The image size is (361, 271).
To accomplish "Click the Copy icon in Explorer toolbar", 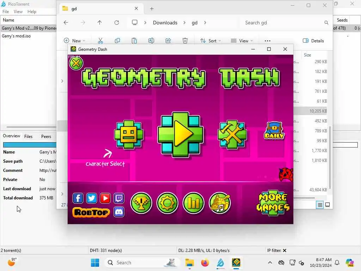I will [x=117, y=41].
